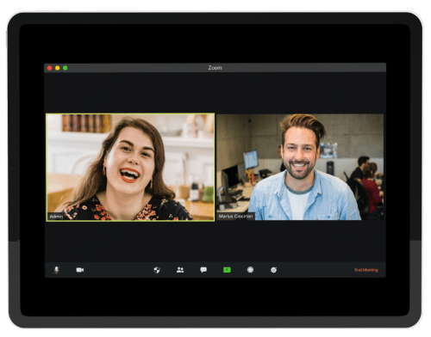Maximize the window using the green button
Screen dimensions: 431x337
[x=66, y=68]
